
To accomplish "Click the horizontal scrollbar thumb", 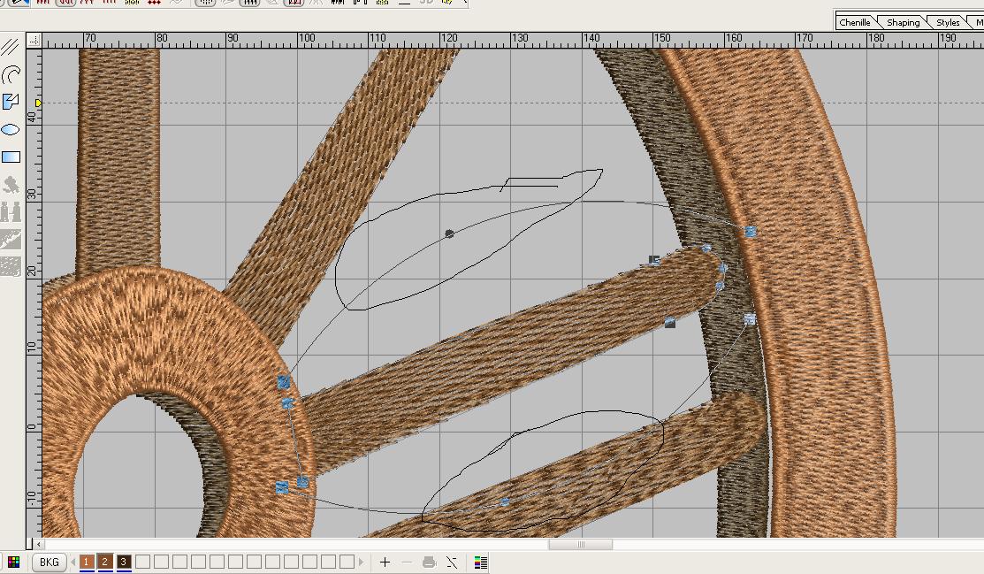I will click(x=580, y=545).
